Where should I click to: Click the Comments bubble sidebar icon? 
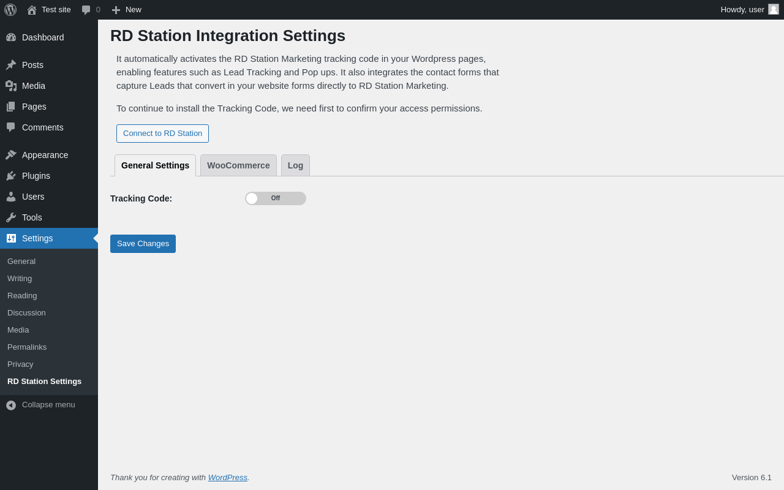(x=11, y=127)
